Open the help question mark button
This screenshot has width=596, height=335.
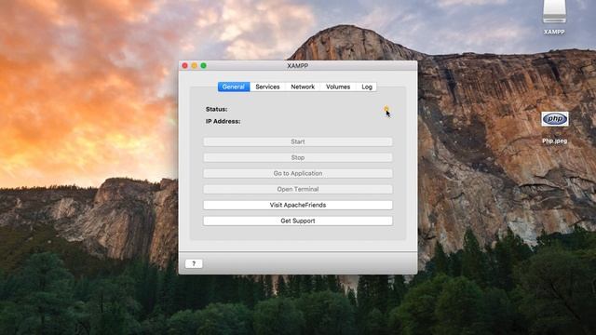[x=194, y=263]
